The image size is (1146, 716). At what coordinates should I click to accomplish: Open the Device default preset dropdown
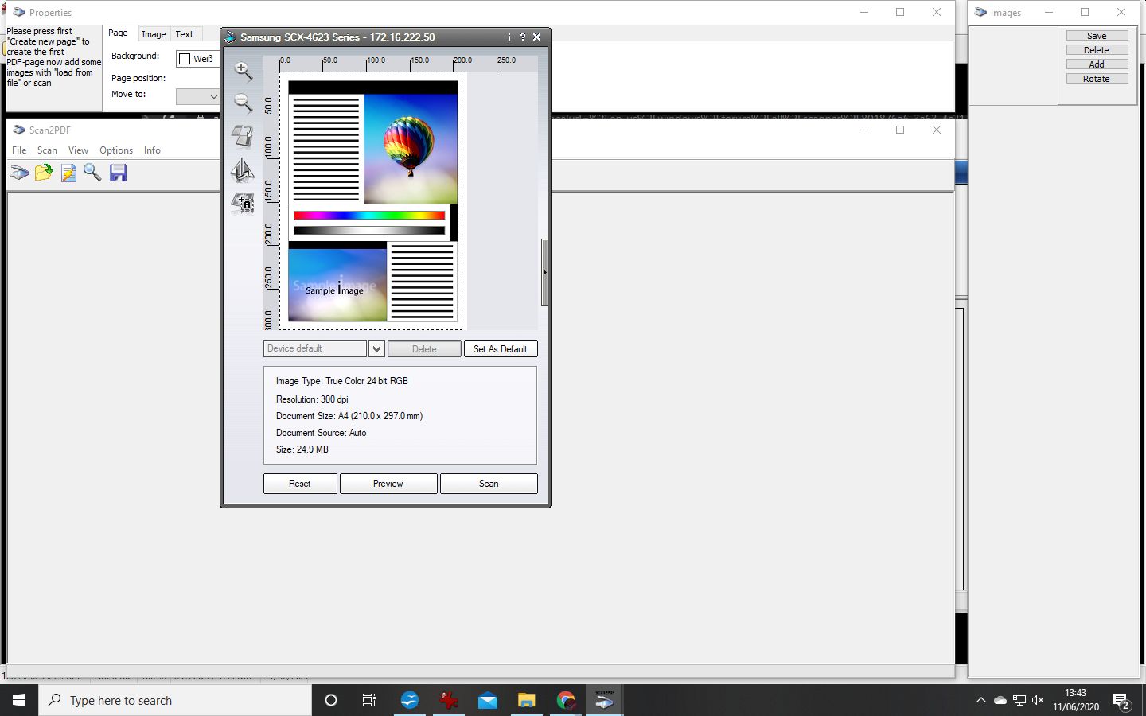(x=376, y=348)
